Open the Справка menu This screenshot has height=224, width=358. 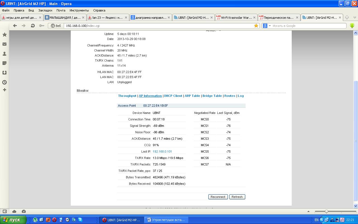99,10
